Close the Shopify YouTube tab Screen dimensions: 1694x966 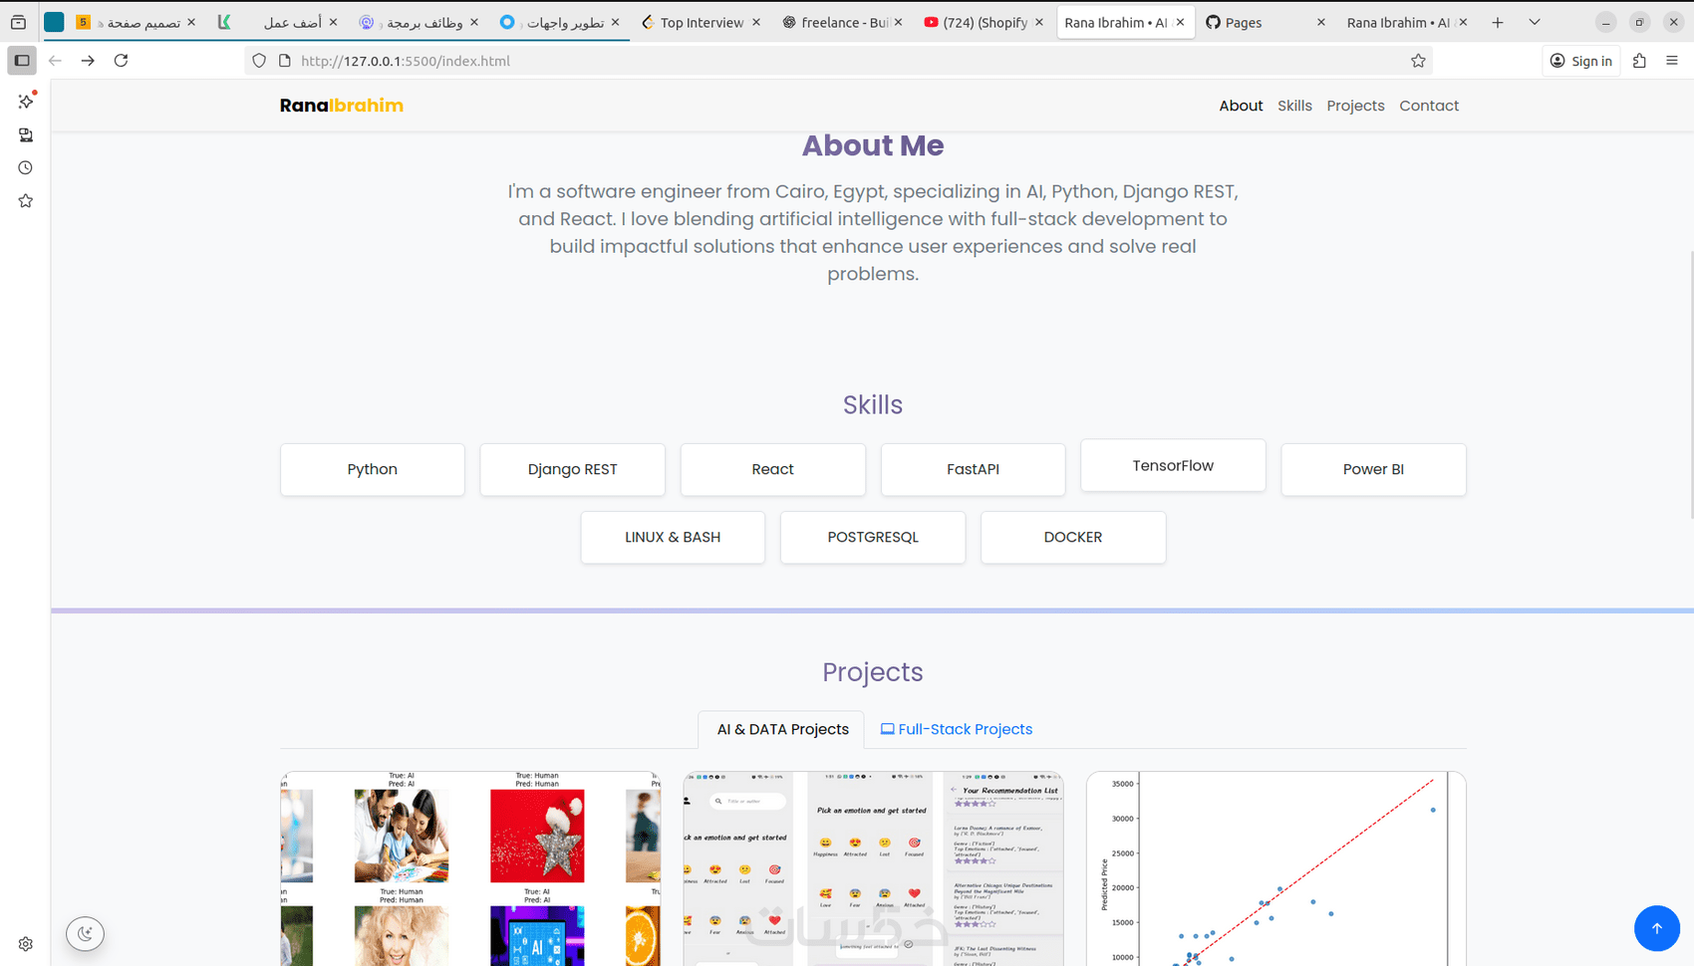[1039, 22]
